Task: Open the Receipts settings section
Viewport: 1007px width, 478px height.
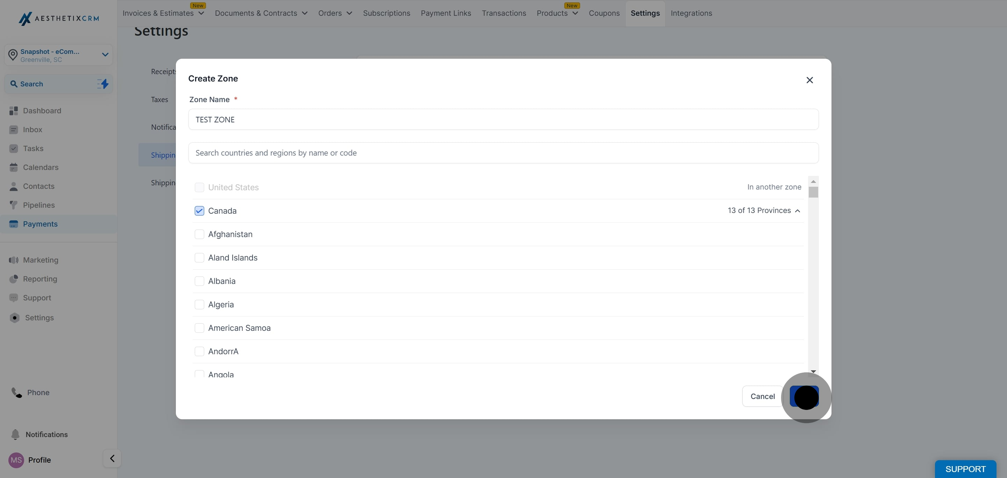Action: (x=163, y=72)
